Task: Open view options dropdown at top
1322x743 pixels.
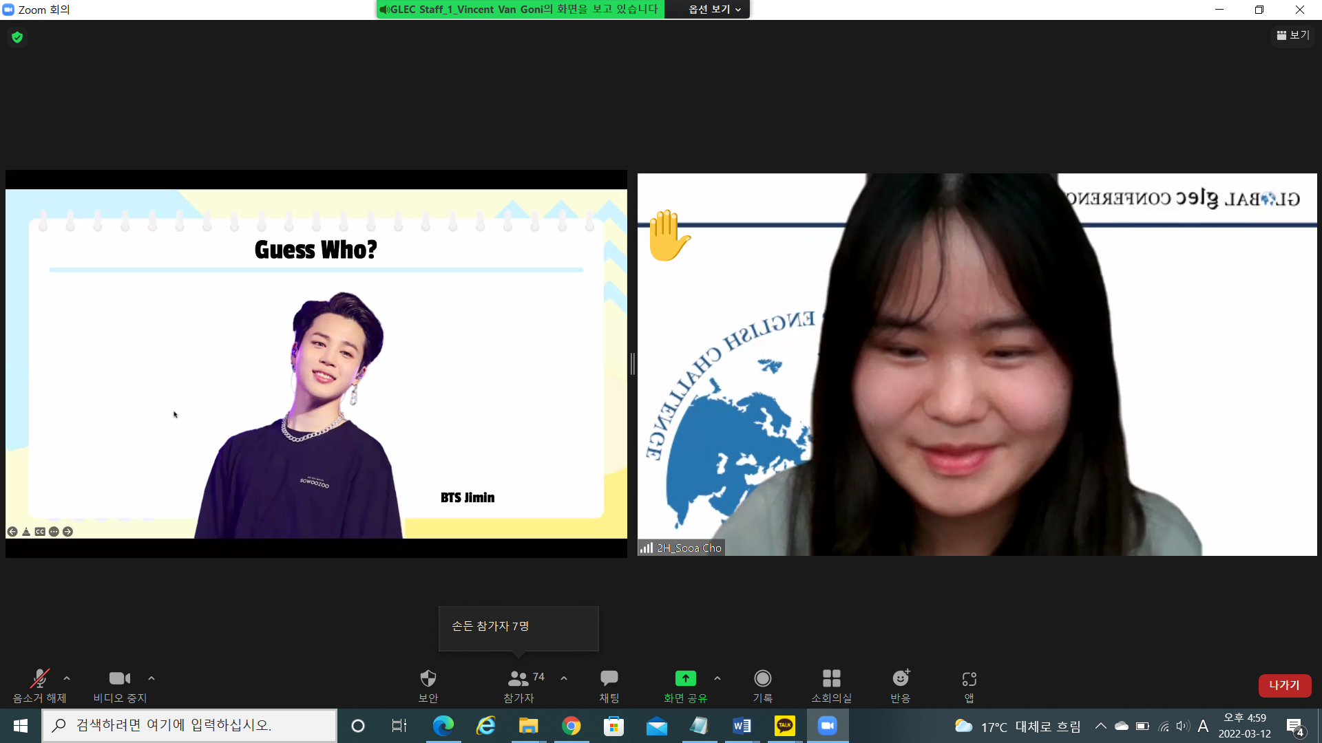Action: click(x=715, y=10)
